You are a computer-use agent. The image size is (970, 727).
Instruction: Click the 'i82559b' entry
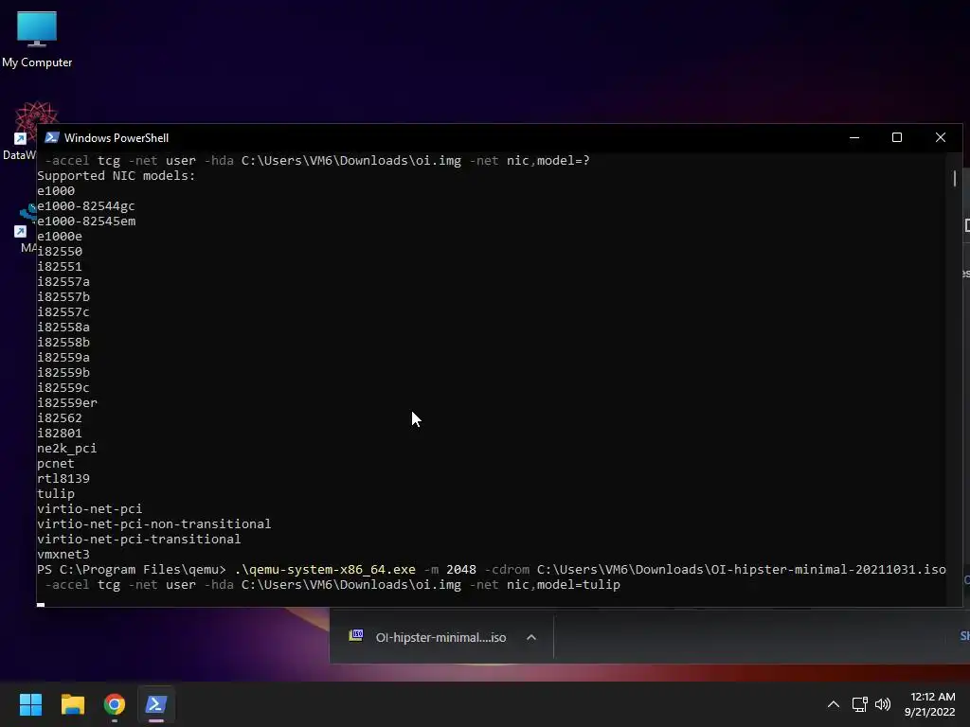click(63, 372)
